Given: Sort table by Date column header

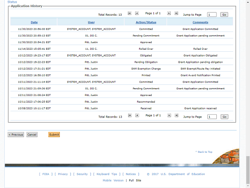Looking at the screenshot, I should (x=34, y=22).
